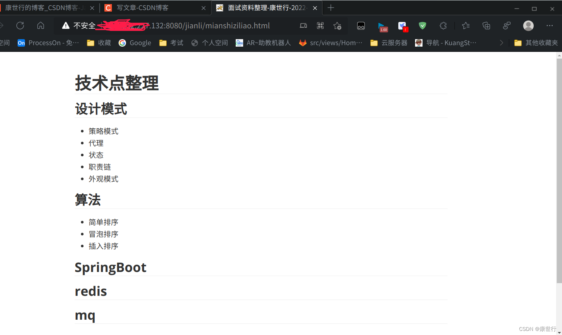Open the Favorites list star icon
The image size is (562, 335).
(x=465, y=25)
